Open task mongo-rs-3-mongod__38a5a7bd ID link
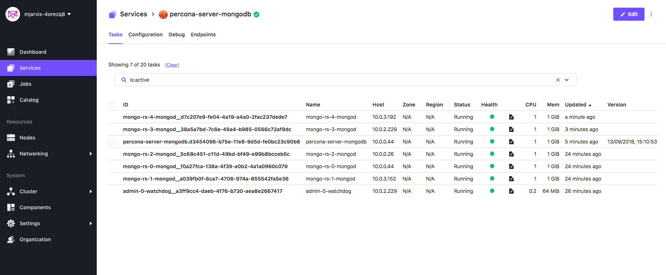Image resolution: width=666 pixels, height=275 pixels. (207, 129)
